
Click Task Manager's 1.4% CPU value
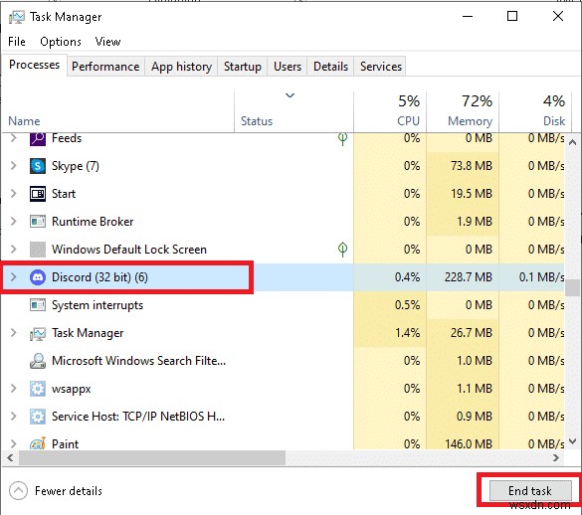coord(408,333)
